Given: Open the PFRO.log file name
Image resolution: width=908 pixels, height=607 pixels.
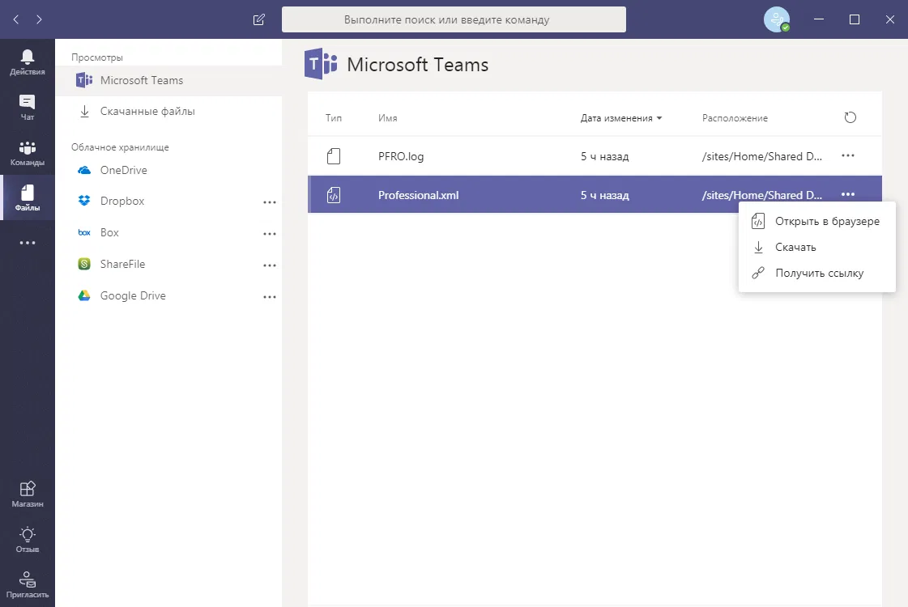Looking at the screenshot, I should click(x=401, y=156).
